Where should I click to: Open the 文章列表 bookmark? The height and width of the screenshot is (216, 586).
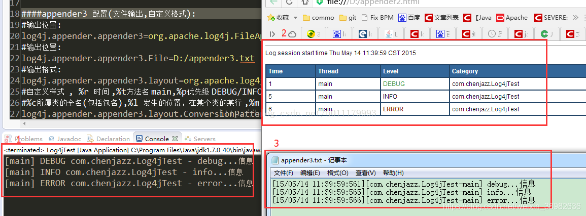click(442, 18)
